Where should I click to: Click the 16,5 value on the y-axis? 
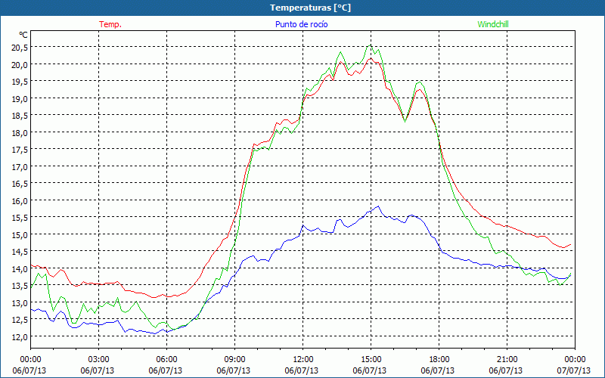[21, 183]
